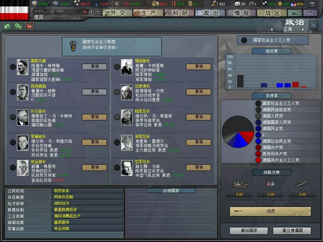Click the money dollar sign icon
323x242 pixels.
(190, 3)
